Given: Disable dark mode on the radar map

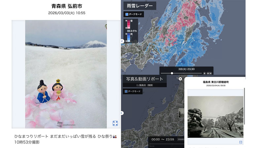Looking at the screenshot, I should click(127, 14).
